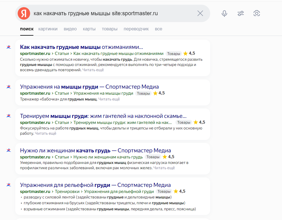Click the Sportmaster favicon beside second result
Screen dimensions: 282x220
9,87
